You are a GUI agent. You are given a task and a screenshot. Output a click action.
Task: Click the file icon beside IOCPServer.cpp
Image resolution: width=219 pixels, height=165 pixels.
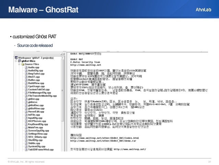coord(26,121)
